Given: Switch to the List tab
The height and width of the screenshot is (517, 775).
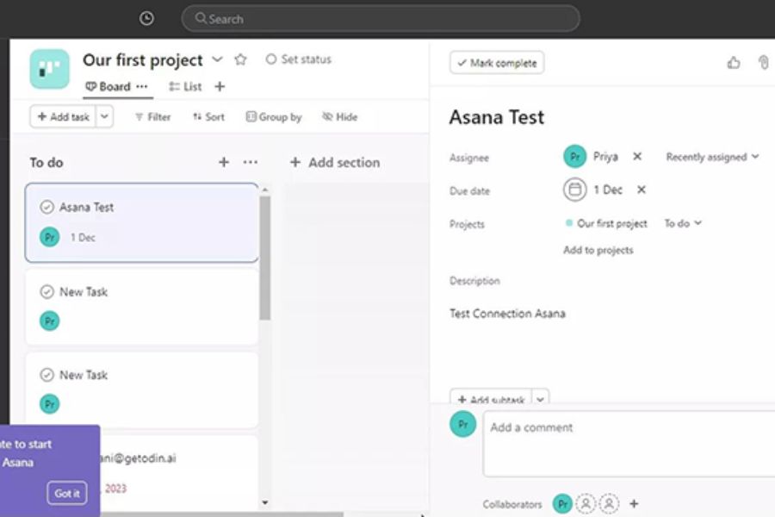Looking at the screenshot, I should tap(186, 87).
